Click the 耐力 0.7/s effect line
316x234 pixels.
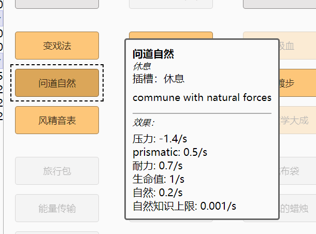pos(157,166)
